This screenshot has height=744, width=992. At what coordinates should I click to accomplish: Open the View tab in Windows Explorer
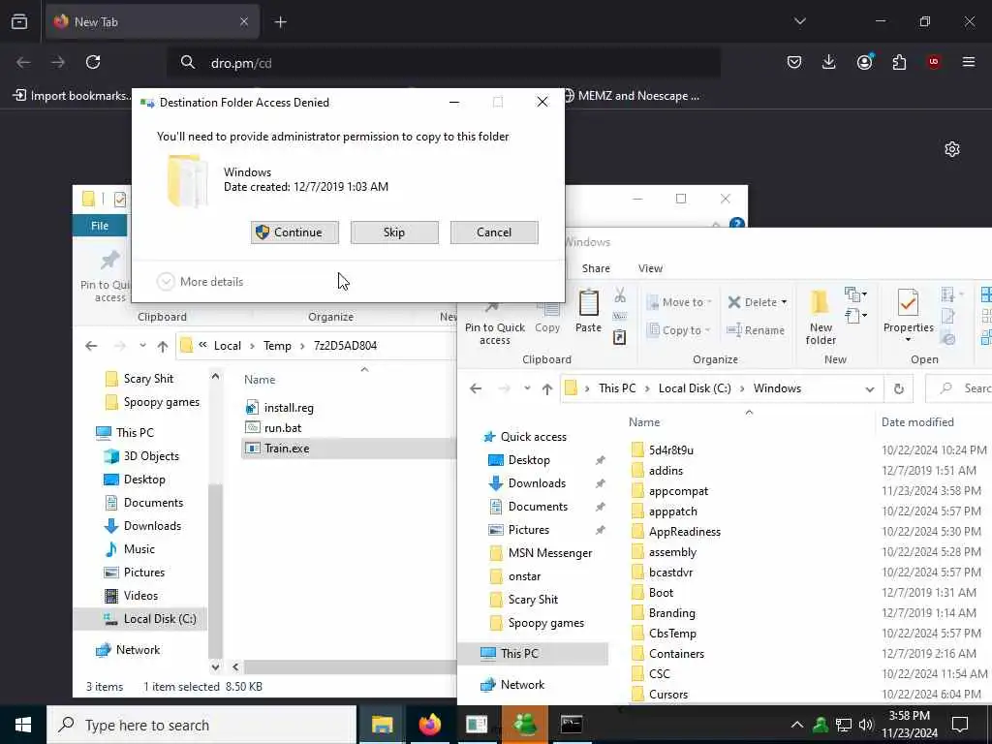(650, 268)
